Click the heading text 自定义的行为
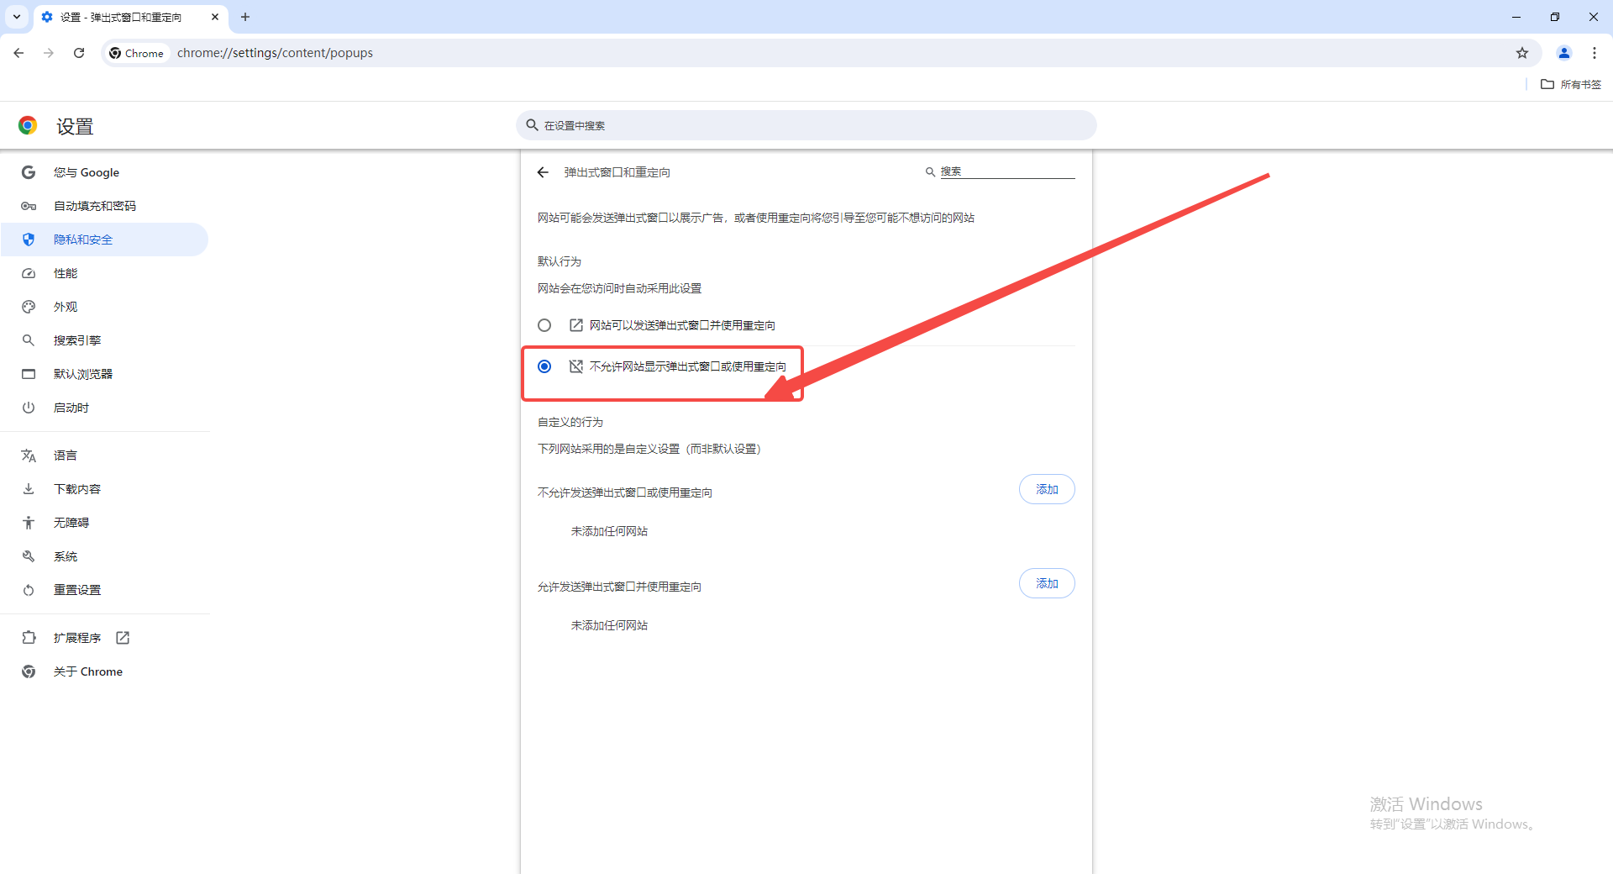Viewport: 1613px width, 874px height. tap(570, 422)
